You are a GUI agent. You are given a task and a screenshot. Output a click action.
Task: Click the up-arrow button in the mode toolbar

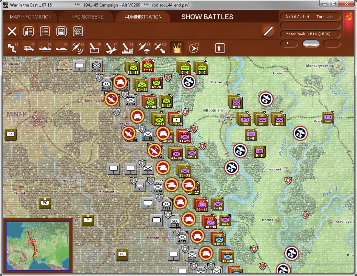[x=220, y=48]
